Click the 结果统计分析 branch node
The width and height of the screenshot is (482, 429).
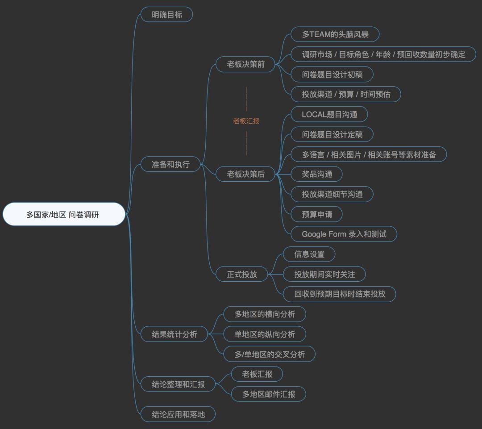pos(174,334)
